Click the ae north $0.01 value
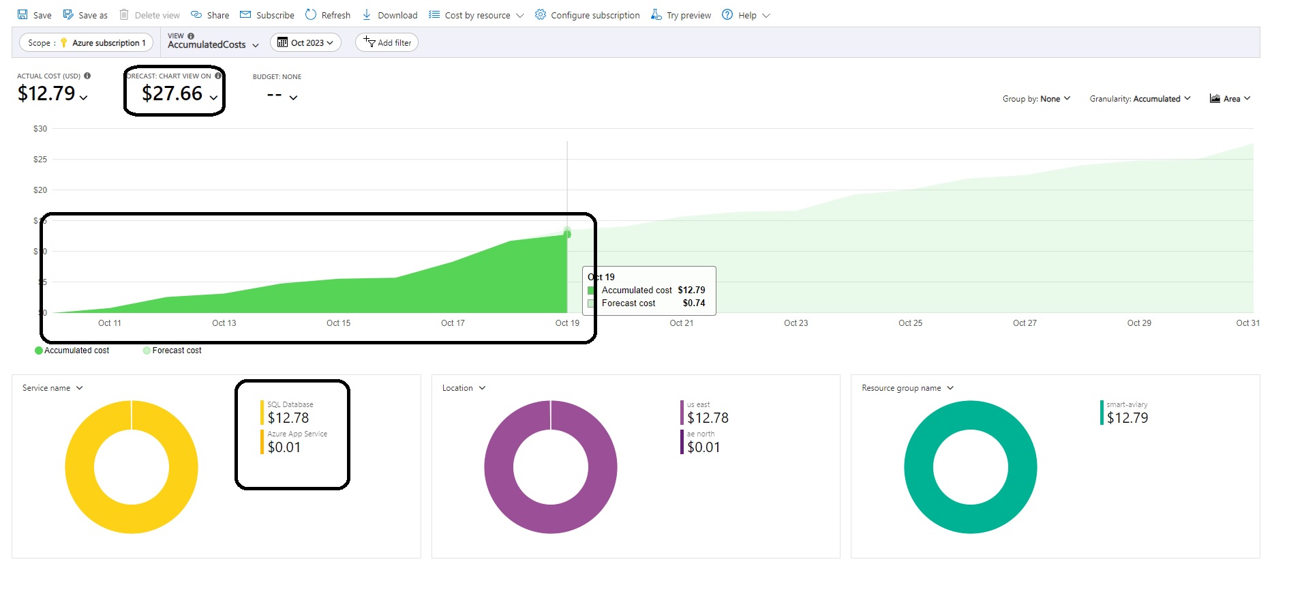Image resolution: width=1302 pixels, height=611 pixels. coord(704,447)
